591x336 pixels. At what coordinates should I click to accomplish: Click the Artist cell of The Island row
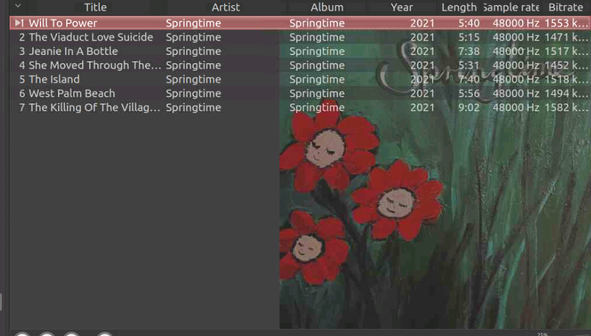point(193,80)
